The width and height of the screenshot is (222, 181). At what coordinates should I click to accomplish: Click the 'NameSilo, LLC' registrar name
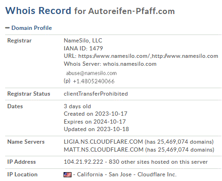pyautogui.click(x=83, y=41)
